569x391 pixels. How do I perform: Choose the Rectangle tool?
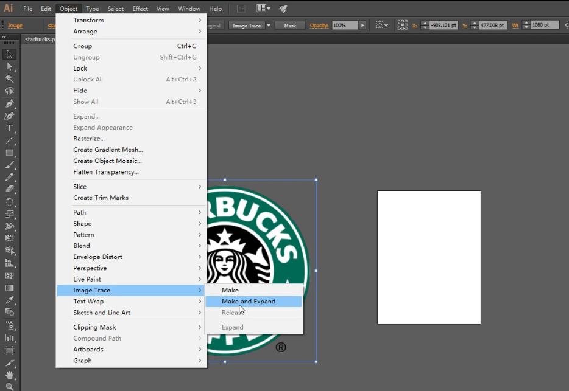tap(10, 153)
